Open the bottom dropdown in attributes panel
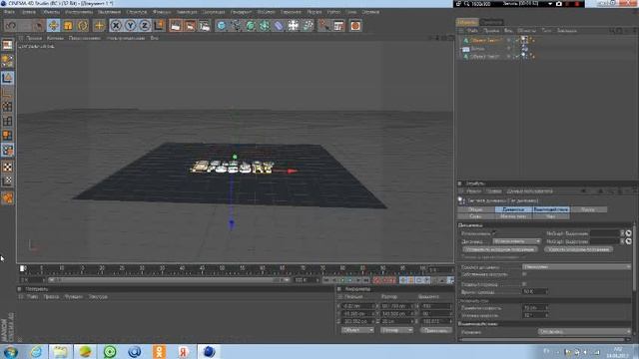 pyautogui.click(x=584, y=332)
